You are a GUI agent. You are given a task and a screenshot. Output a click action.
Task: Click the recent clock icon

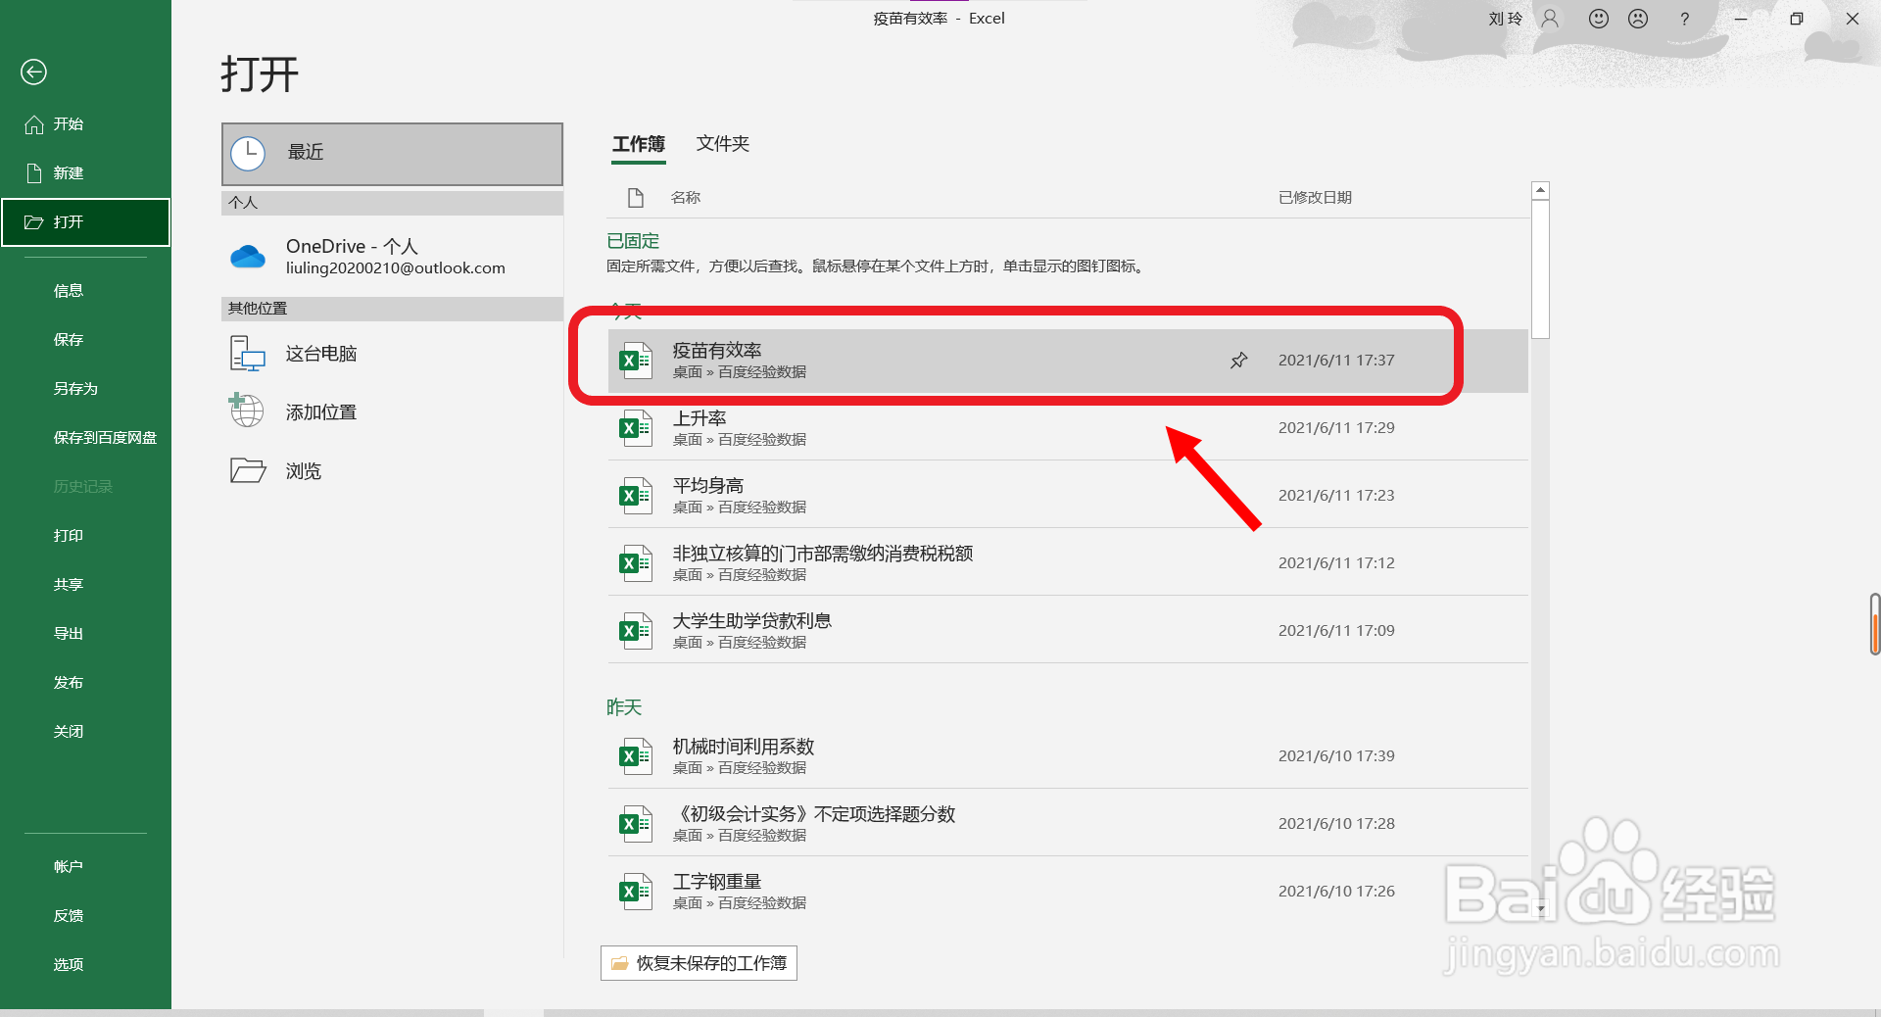(x=248, y=154)
